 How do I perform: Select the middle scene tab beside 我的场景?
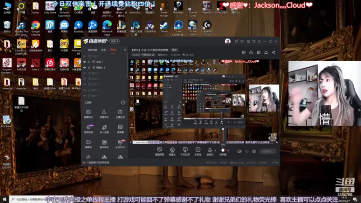pos(103,50)
